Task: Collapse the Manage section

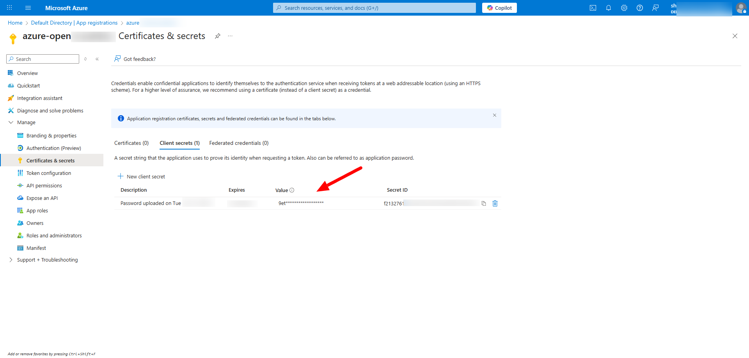Action: click(11, 123)
